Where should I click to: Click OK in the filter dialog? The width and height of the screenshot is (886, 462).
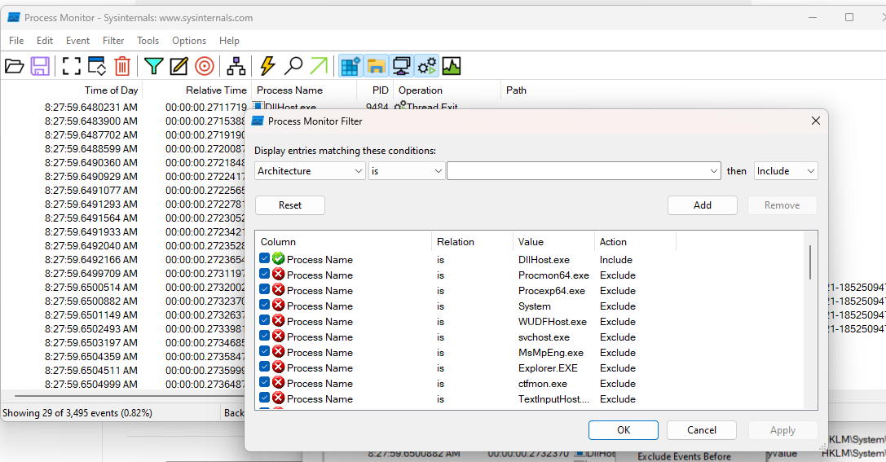(624, 430)
